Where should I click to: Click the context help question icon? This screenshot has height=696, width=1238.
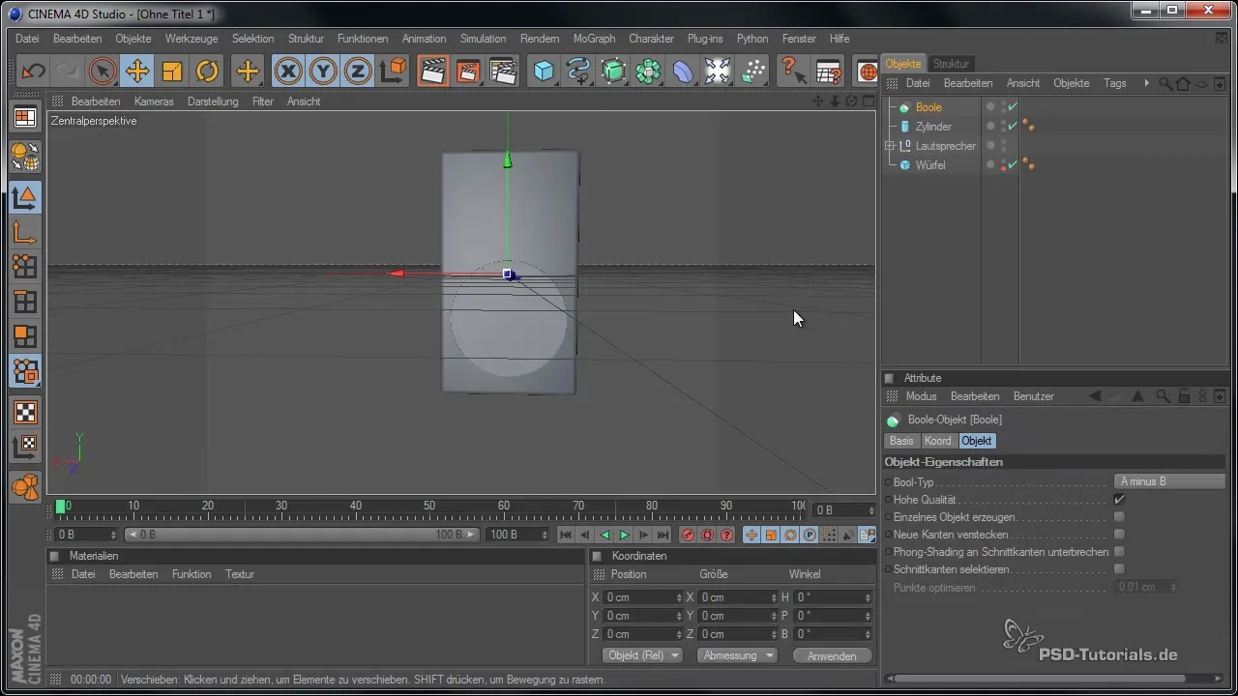pyautogui.click(x=793, y=72)
